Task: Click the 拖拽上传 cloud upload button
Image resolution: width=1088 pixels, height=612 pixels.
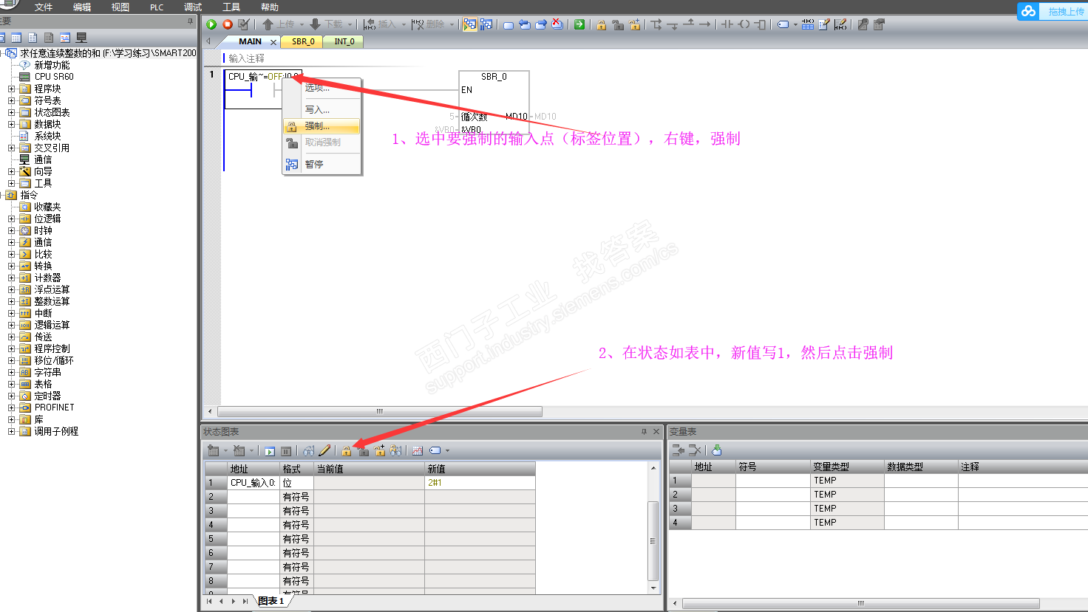Action: pyautogui.click(x=1052, y=11)
